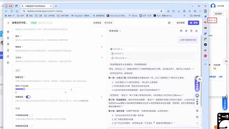This screenshot has width=229, height=129.
Task: Add a 插件 plugin with its plus
Action: tap(102, 36)
